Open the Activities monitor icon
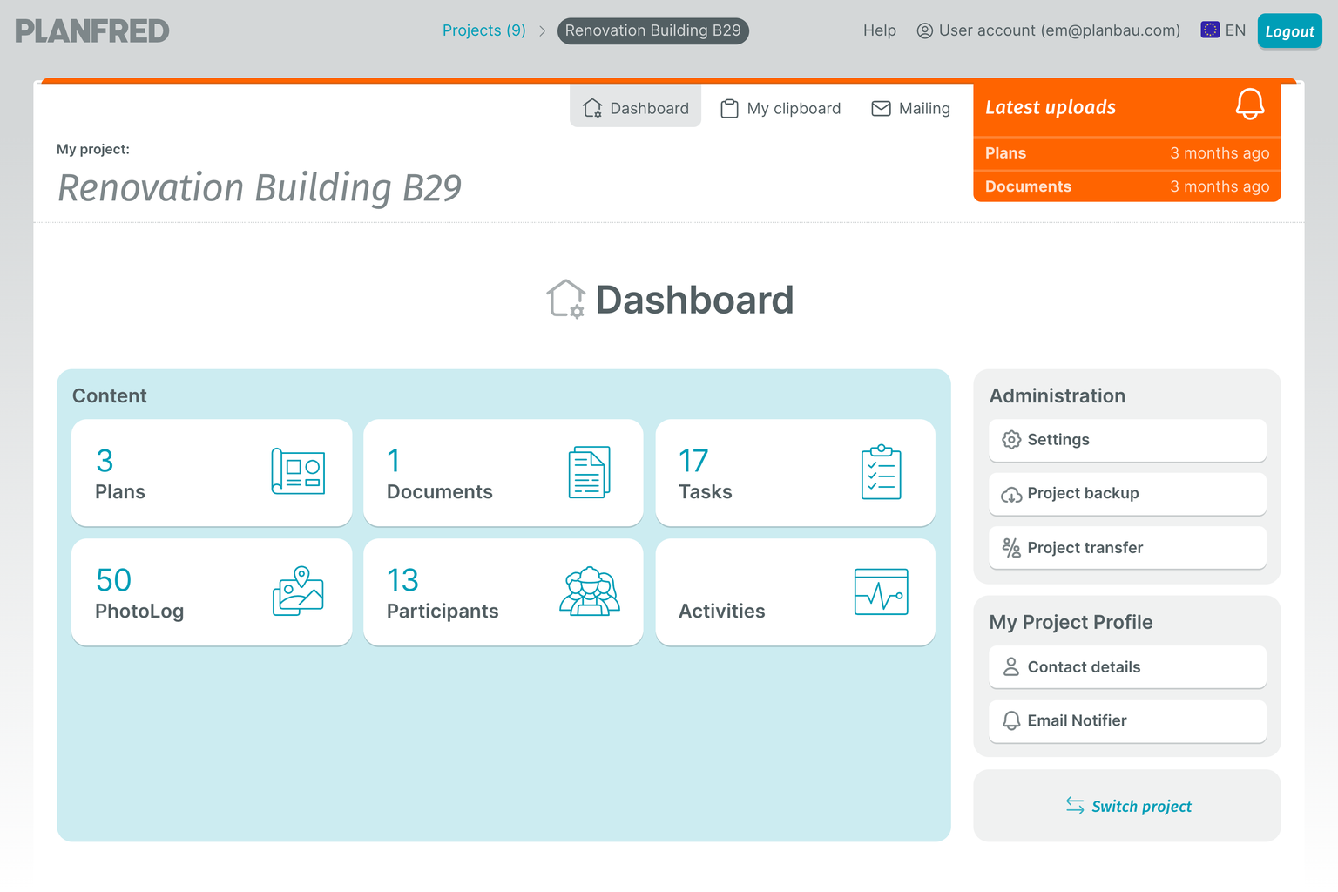Image resolution: width=1338 pixels, height=892 pixels. (882, 591)
